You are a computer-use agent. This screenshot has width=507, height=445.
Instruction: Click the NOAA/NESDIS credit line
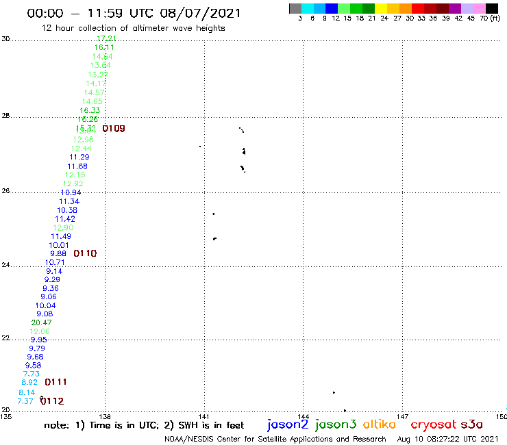pyautogui.click(x=275, y=440)
